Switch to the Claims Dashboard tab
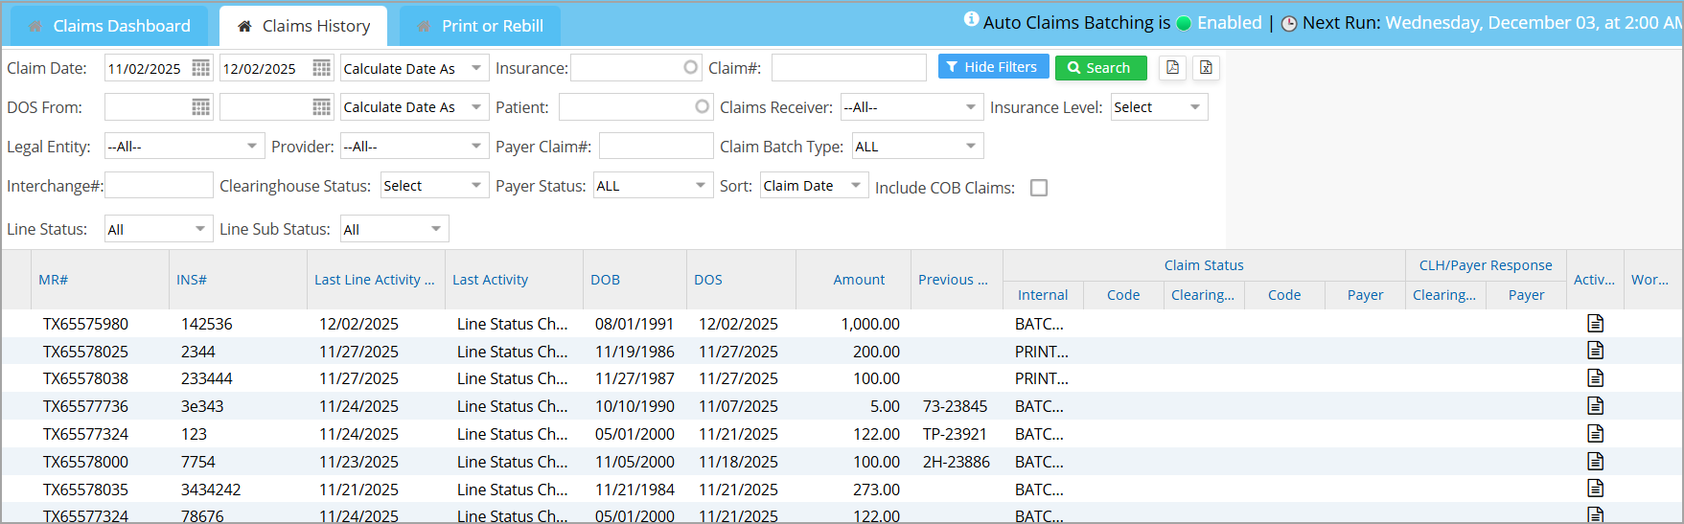Image resolution: width=1684 pixels, height=524 pixels. point(109,26)
